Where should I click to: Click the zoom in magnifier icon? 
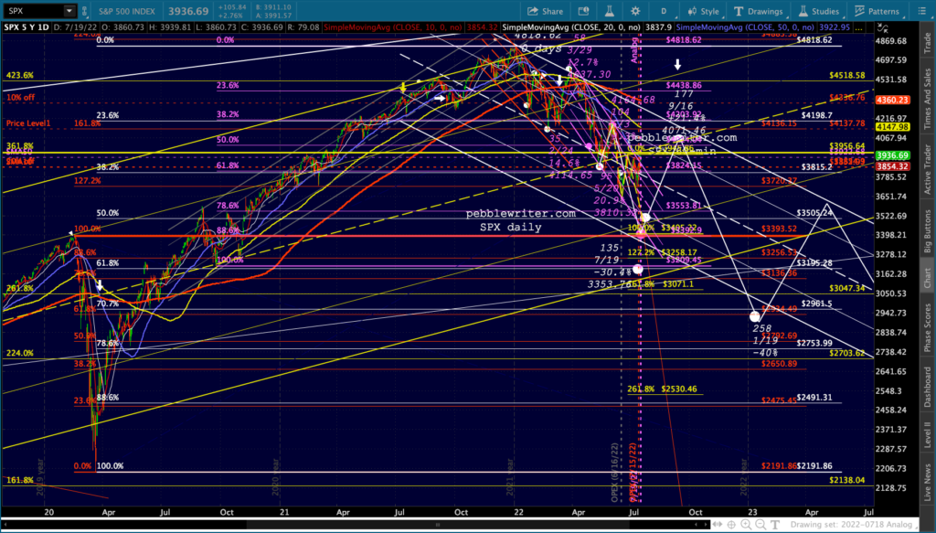click(x=746, y=524)
